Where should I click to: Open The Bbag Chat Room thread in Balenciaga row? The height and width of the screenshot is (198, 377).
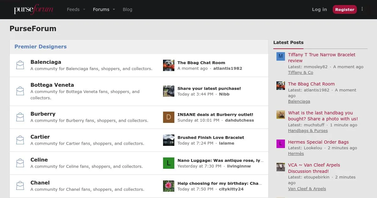tap(201, 63)
